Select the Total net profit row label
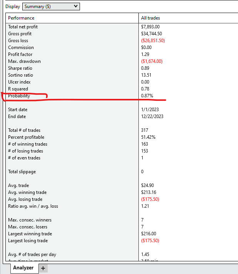238x274 pixels. tap(23, 27)
